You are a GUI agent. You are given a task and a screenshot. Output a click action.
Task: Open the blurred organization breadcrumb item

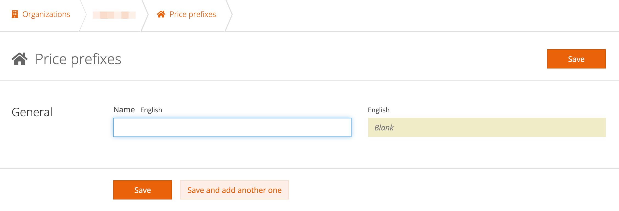click(114, 15)
